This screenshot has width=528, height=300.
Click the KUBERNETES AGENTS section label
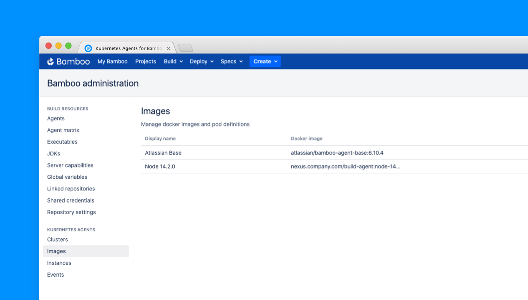(71, 230)
